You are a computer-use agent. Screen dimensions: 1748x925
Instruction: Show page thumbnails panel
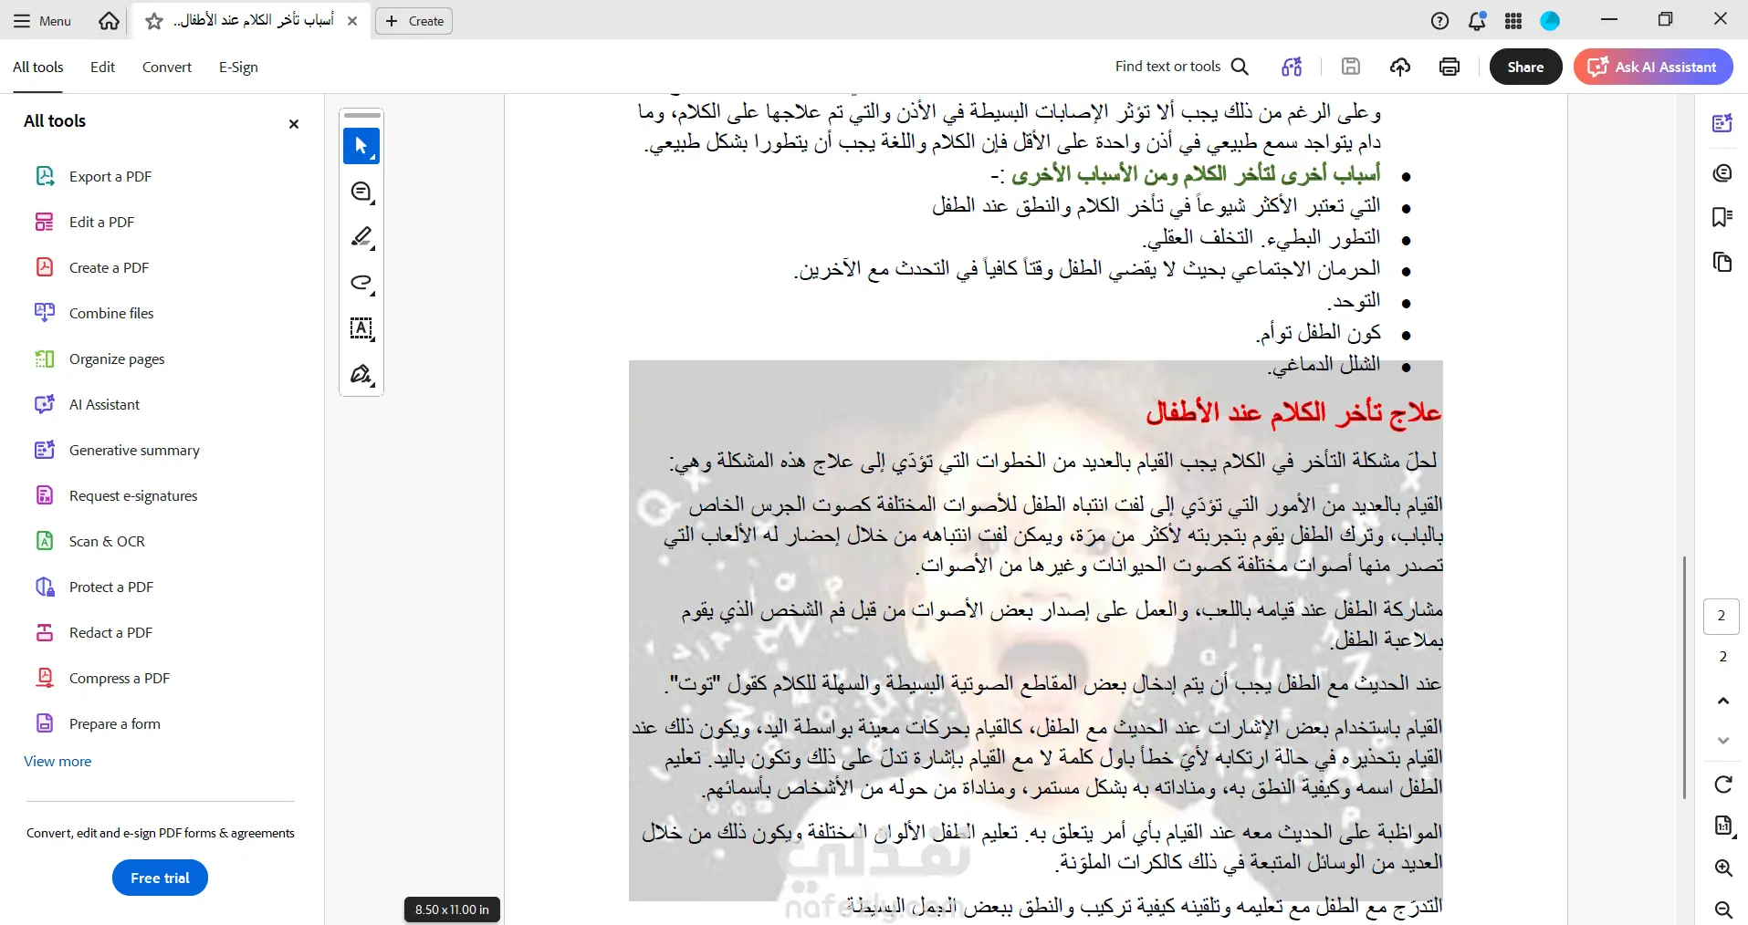click(x=1722, y=263)
